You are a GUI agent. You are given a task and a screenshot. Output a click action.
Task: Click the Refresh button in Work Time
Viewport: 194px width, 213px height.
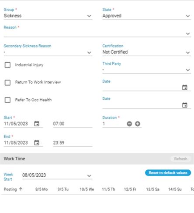(x=180, y=159)
